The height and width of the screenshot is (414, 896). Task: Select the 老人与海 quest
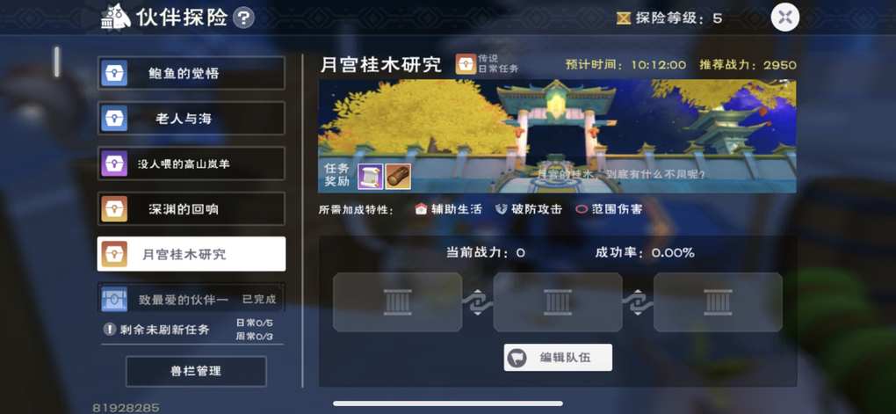point(191,119)
